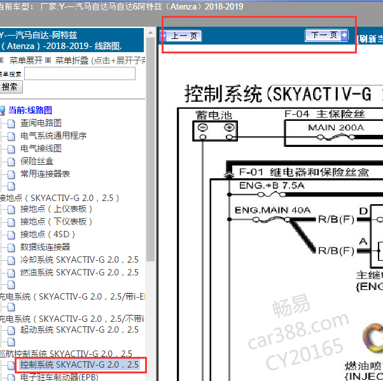Click ENG.+B 7.5A fuse in diagram

click(272, 195)
